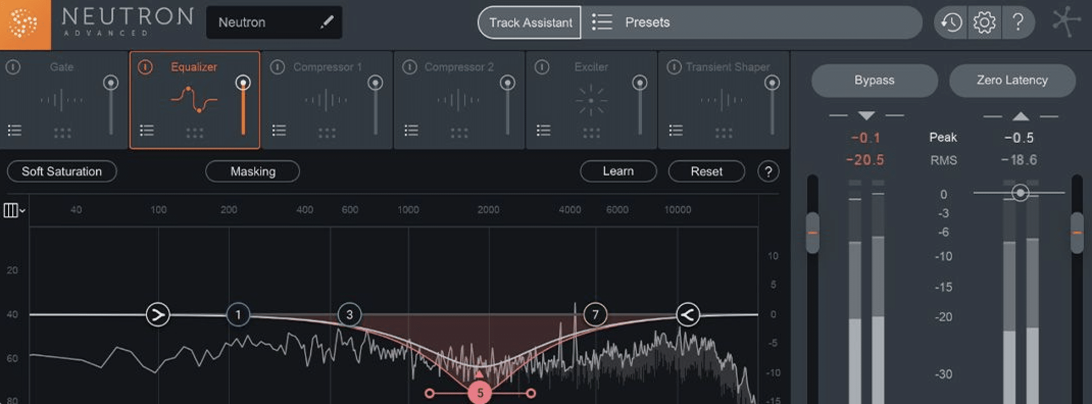Click the Neutron preset name field
Image resolution: width=1092 pixels, height=404 pixels.
tap(274, 22)
